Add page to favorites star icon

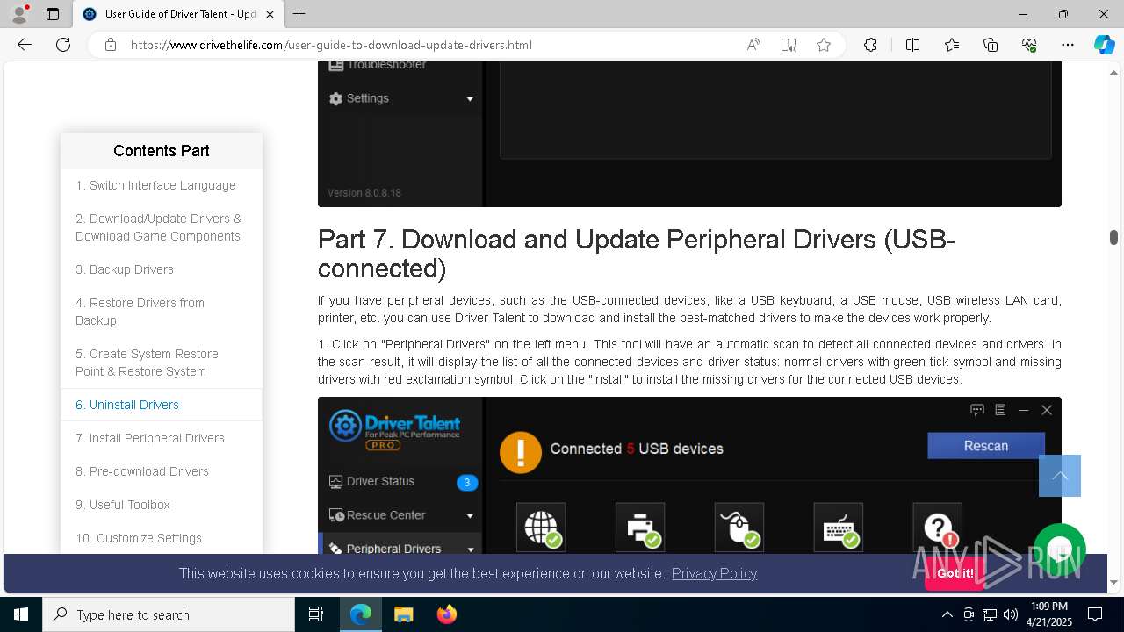point(824,45)
